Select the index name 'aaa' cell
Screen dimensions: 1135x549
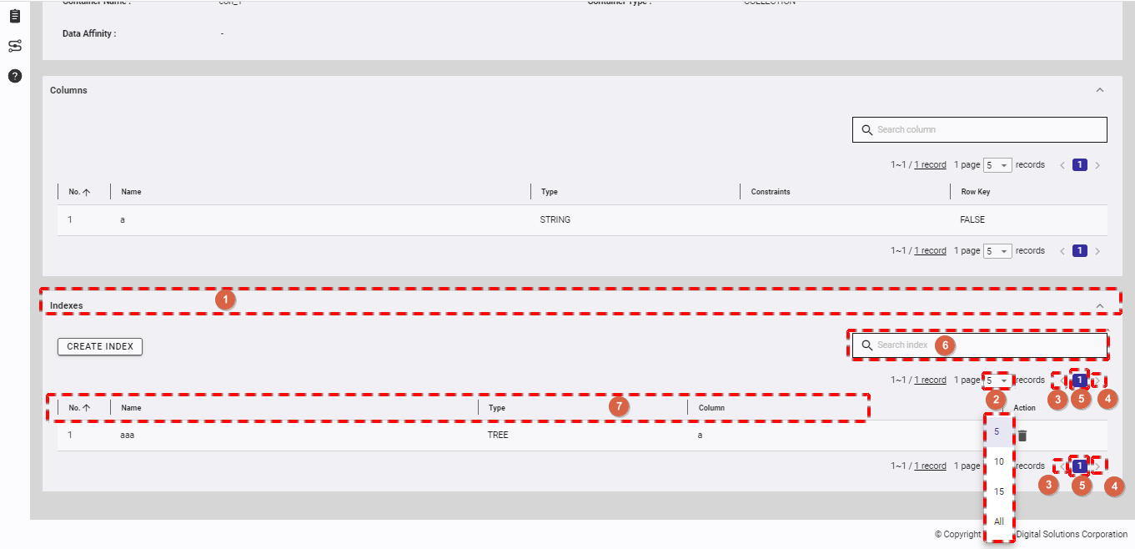tap(128, 436)
